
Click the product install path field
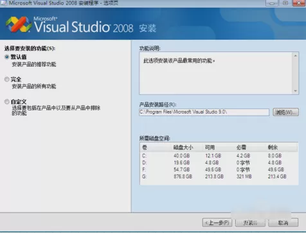click(204, 112)
